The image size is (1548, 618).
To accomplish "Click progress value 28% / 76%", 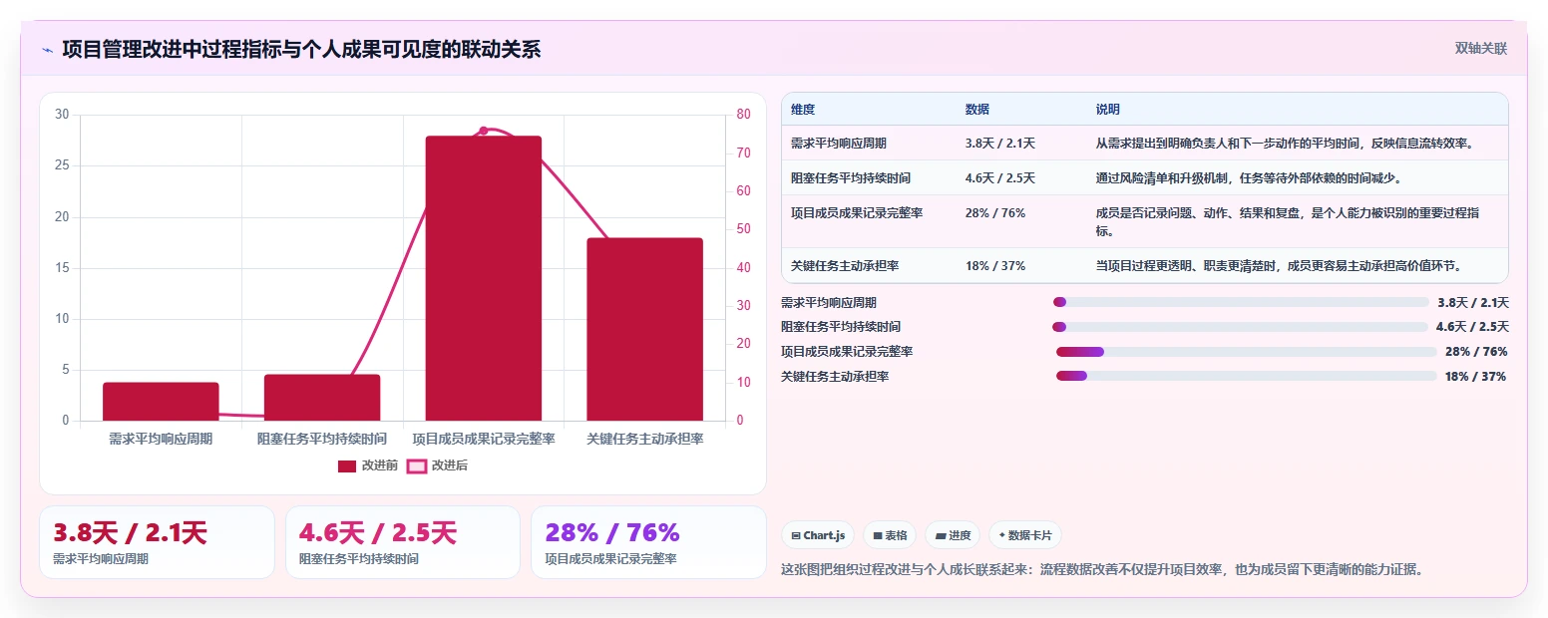I will pyautogui.click(x=1475, y=351).
